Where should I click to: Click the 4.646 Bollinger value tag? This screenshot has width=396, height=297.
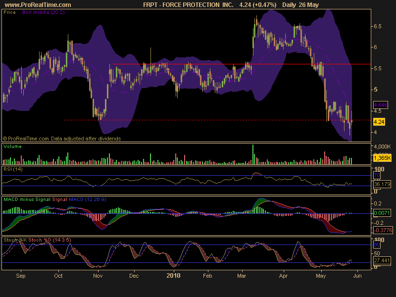(x=381, y=105)
